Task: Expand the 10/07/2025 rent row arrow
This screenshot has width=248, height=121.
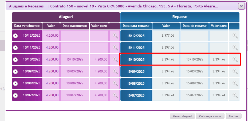Action: [15, 96]
